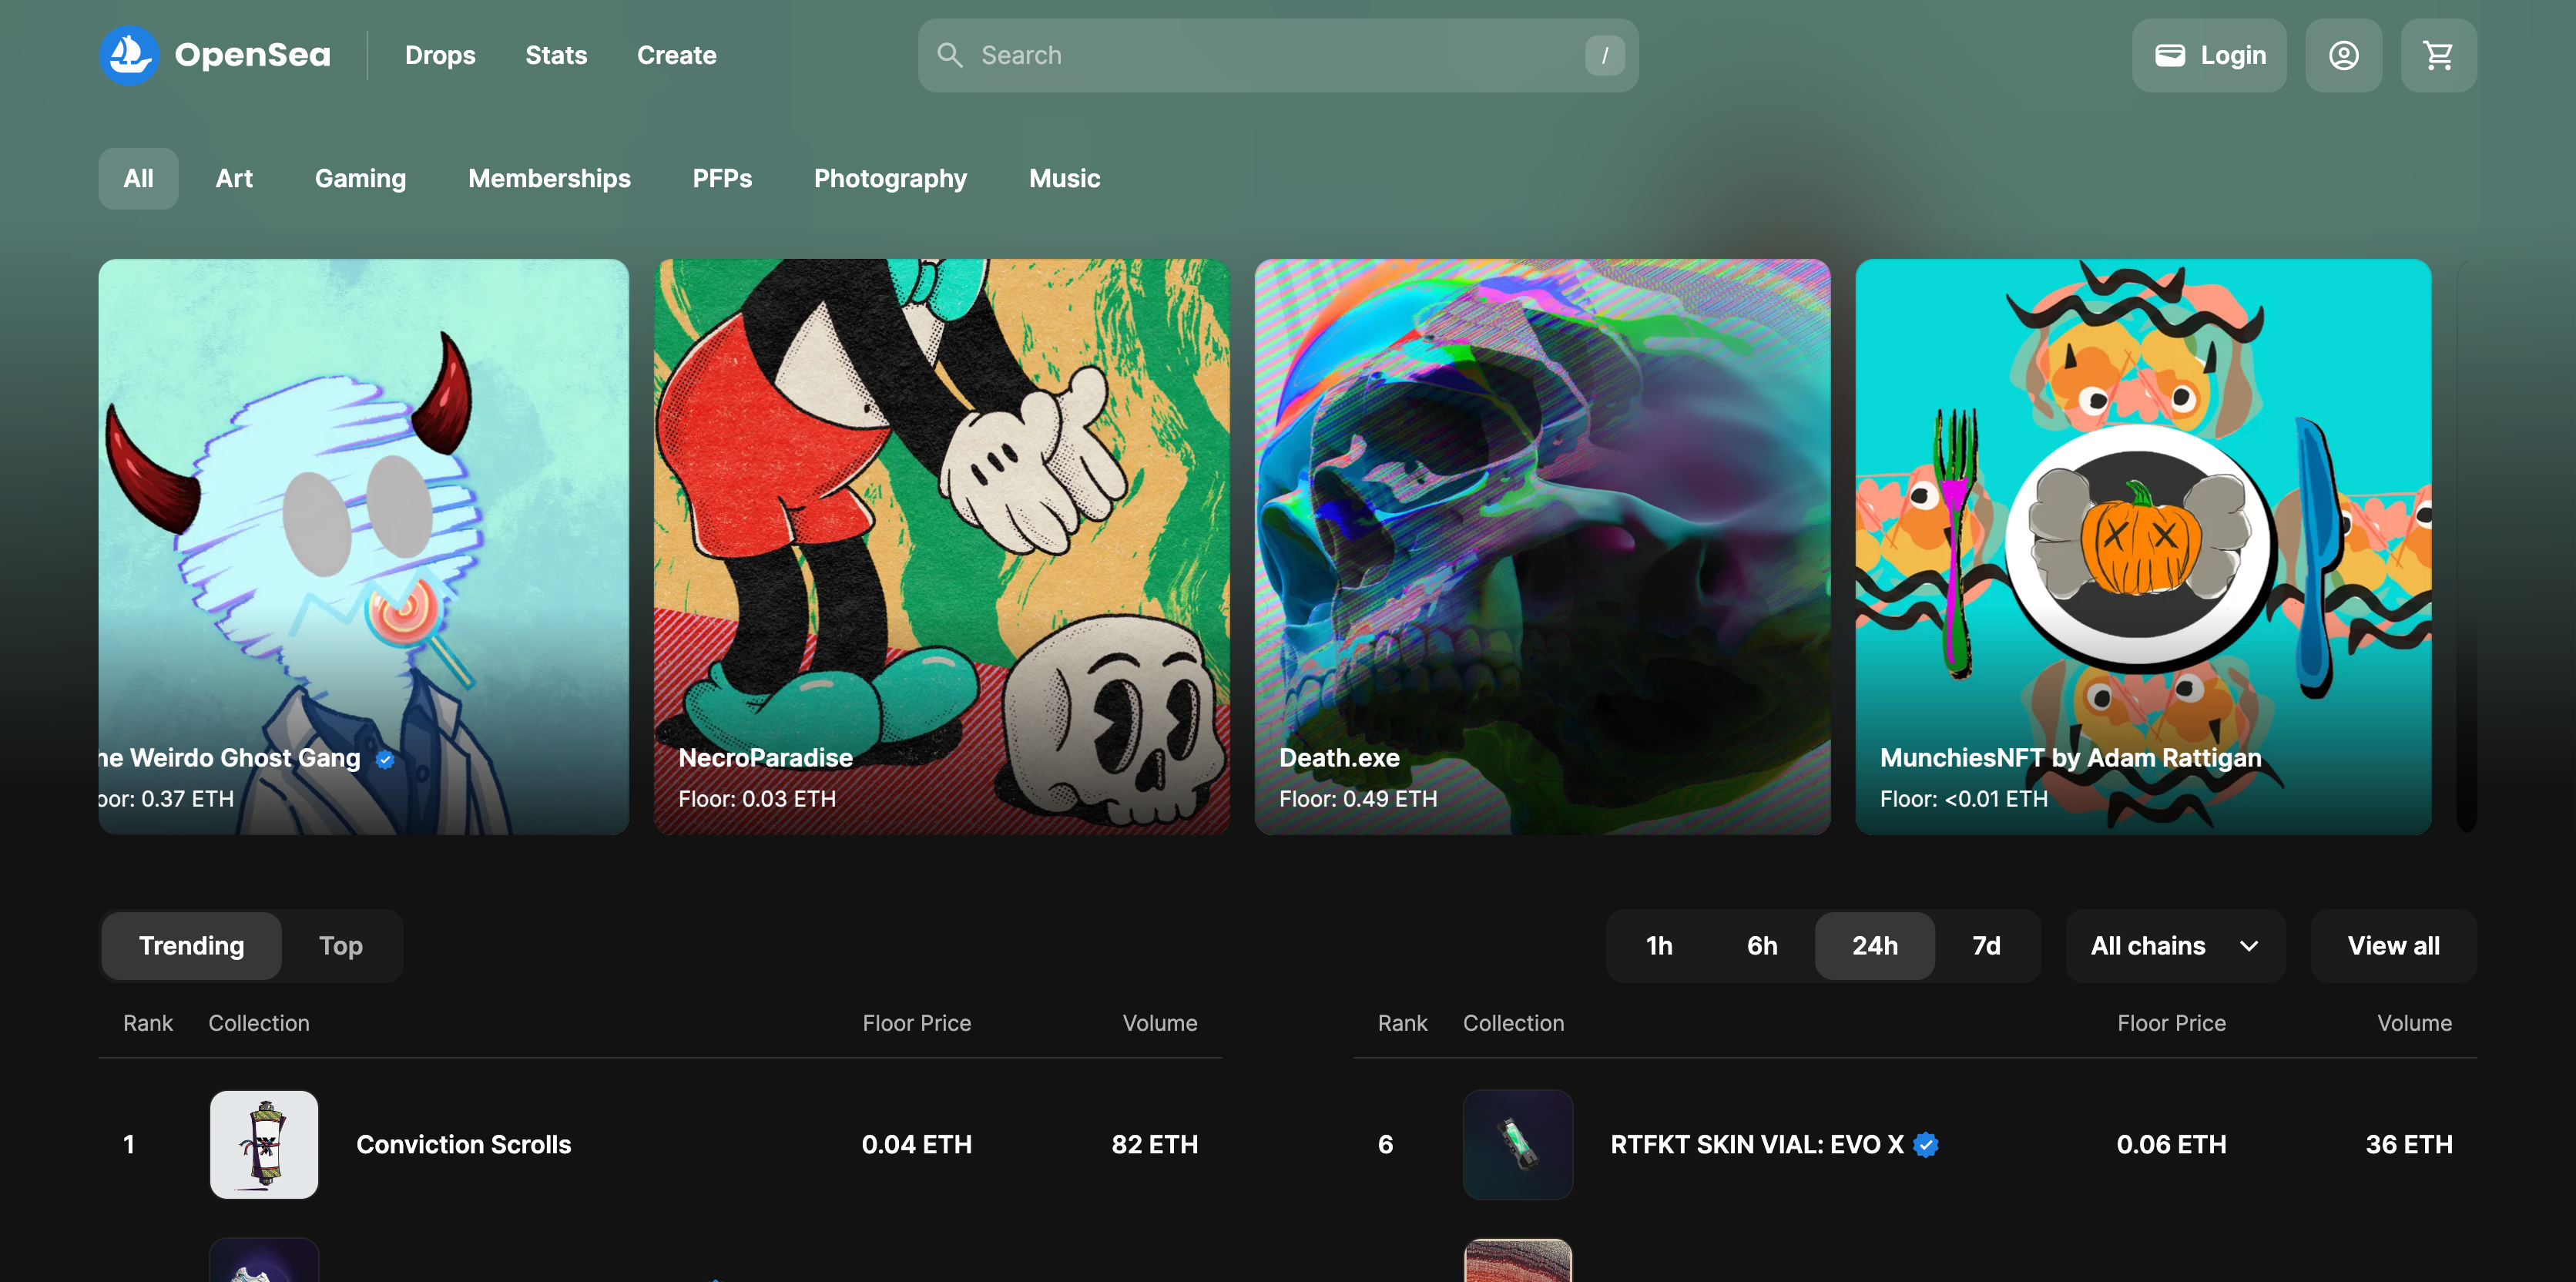Open the account profile icon
This screenshot has width=2576, height=1282.
pos(2343,55)
